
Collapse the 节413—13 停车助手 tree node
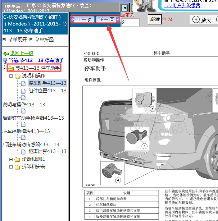coord(4,68)
